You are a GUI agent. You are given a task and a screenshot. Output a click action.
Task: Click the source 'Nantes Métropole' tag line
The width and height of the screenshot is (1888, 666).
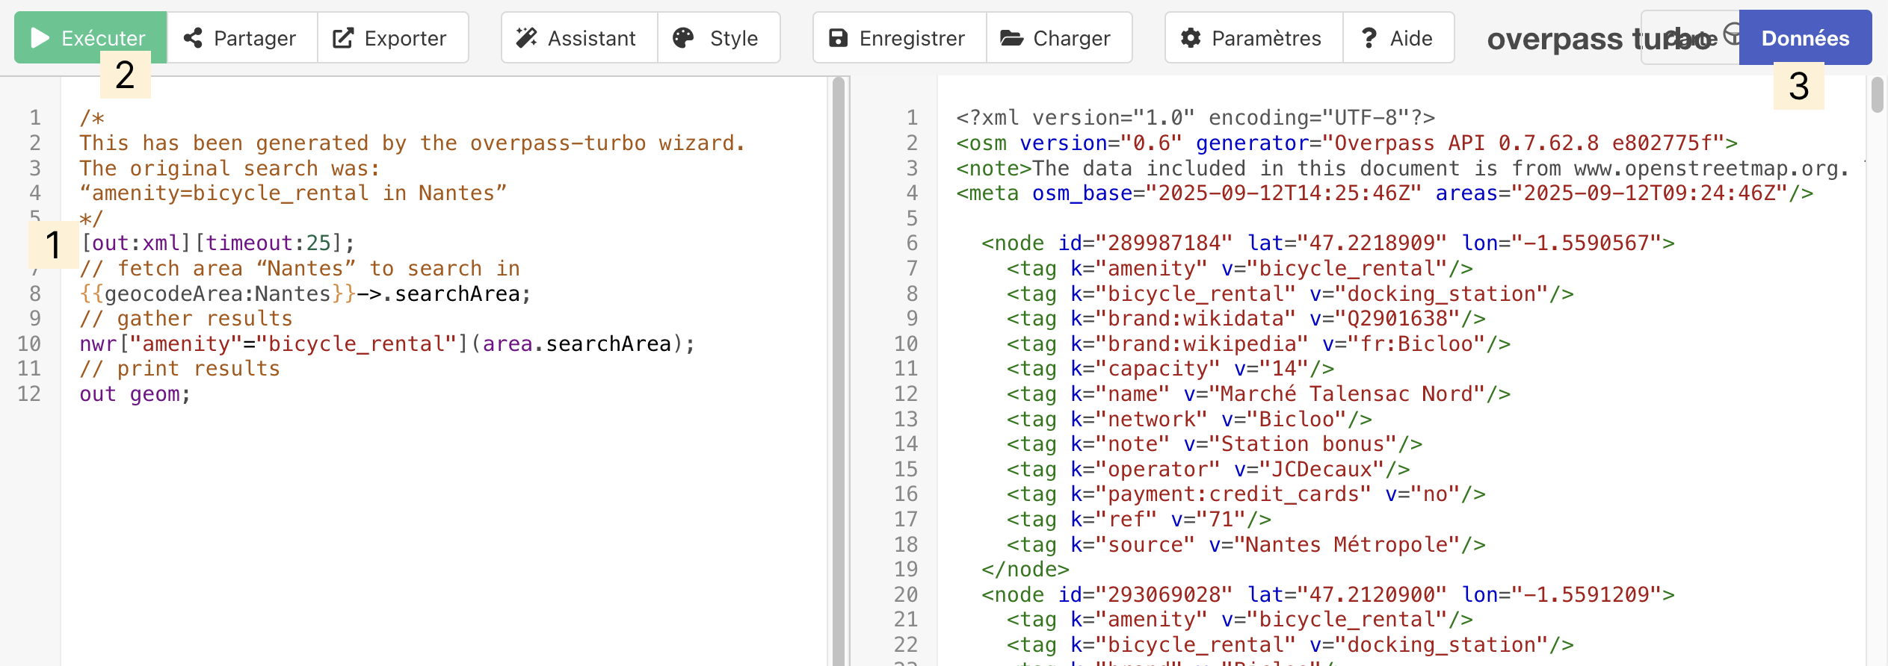pos(1246,544)
